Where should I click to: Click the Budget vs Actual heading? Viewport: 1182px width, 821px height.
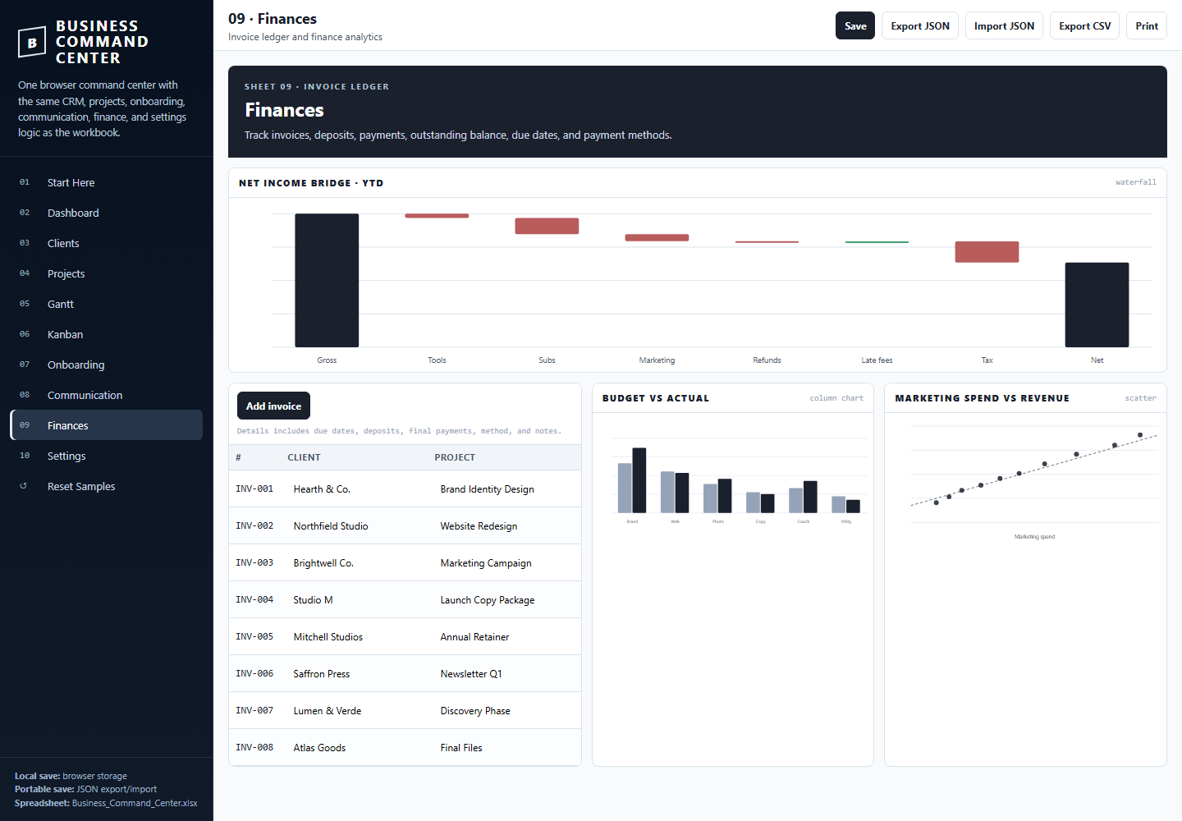pos(656,398)
